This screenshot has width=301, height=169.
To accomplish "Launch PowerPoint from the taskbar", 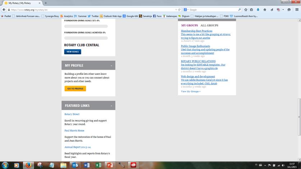I will coord(110,165).
